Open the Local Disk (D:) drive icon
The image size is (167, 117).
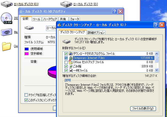pyautogui.click(x=66, y=4)
